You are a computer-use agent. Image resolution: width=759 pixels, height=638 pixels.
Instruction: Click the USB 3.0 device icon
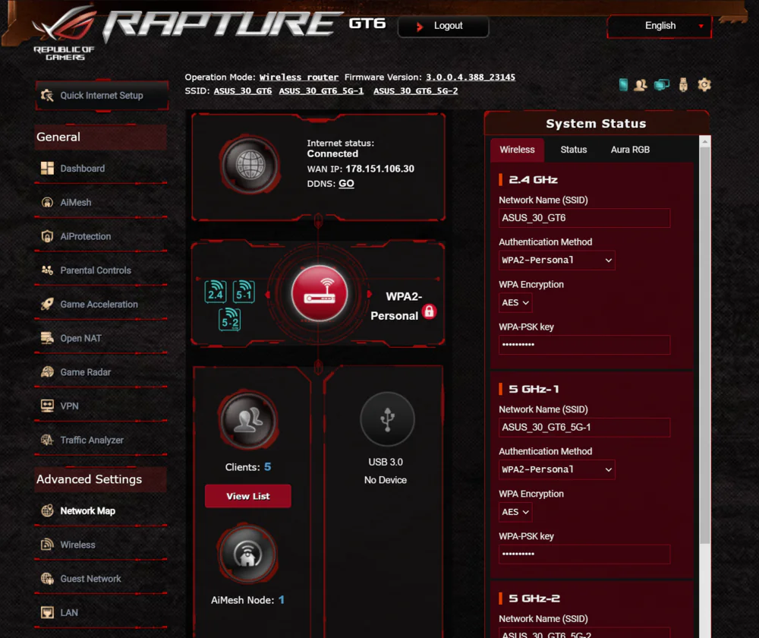387,419
